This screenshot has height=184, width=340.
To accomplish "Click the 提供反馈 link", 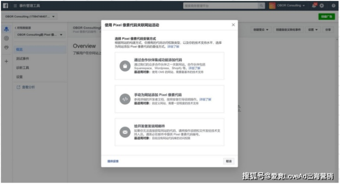I will click(x=113, y=161).
